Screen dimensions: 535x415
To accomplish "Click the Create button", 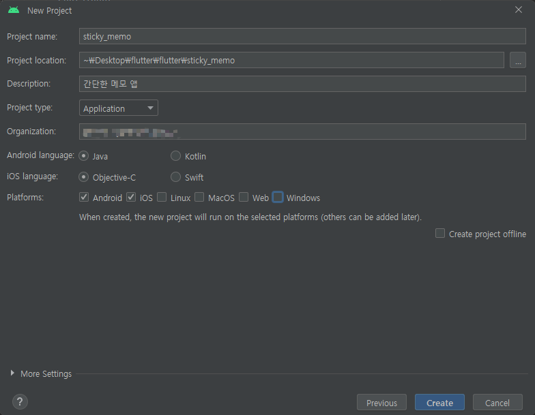I will (x=439, y=403).
